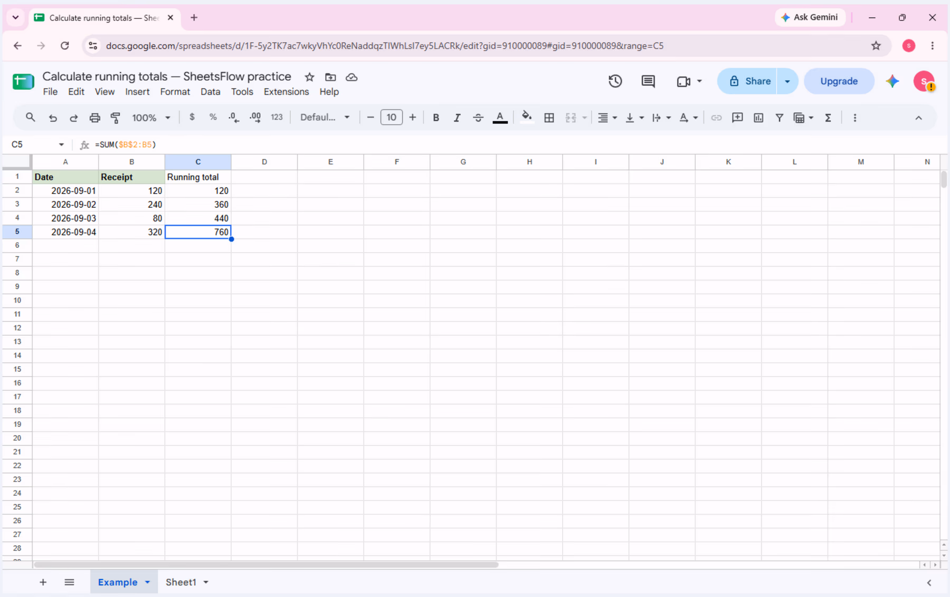Toggle bold formatting
This screenshot has height=597, width=950.
pyautogui.click(x=436, y=118)
